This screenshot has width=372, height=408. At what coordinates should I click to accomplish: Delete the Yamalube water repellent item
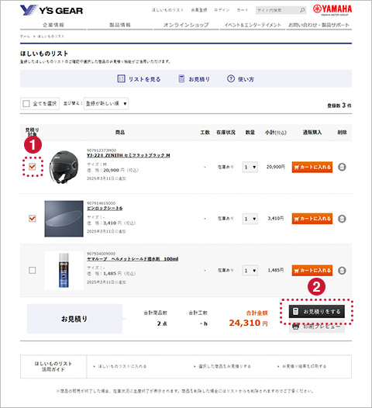pos(342,271)
